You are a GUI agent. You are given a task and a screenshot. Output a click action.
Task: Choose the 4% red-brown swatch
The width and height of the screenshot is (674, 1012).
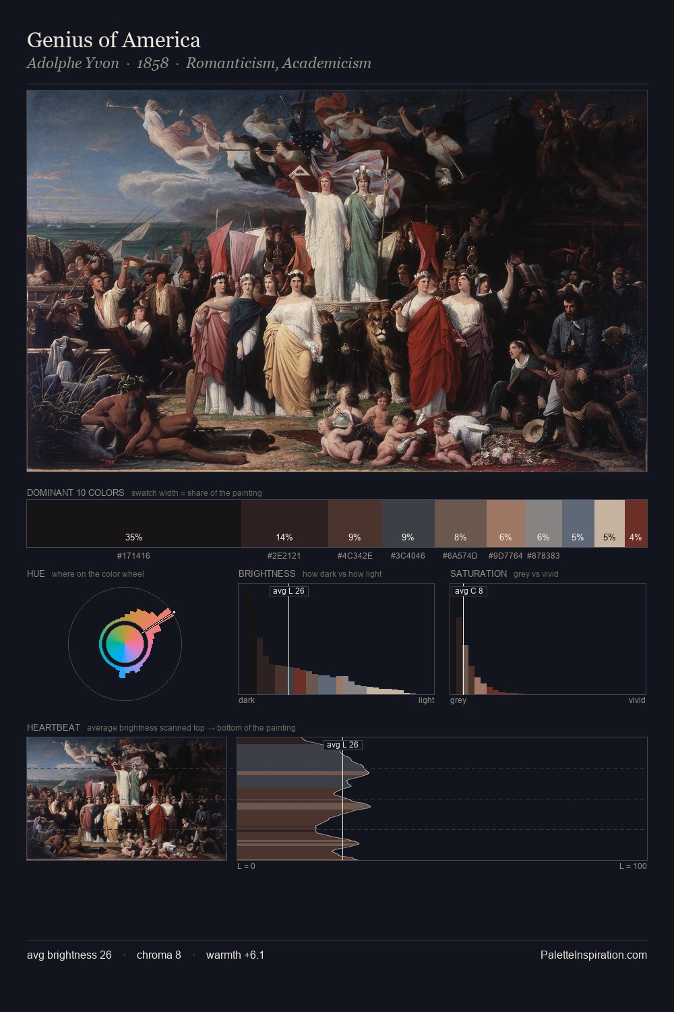636,523
